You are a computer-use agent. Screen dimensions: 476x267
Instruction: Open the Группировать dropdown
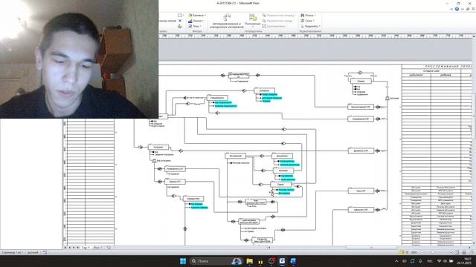tap(275, 26)
